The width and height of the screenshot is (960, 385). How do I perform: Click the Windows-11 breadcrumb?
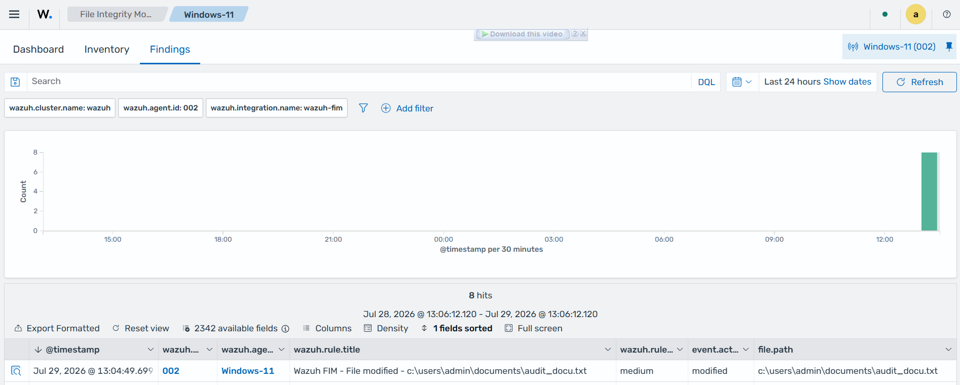[209, 14]
